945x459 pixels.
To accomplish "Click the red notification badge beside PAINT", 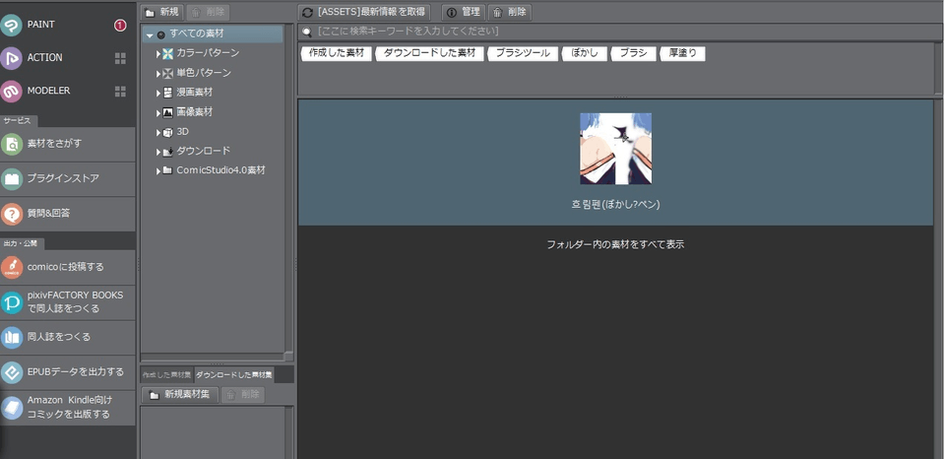I will pyautogui.click(x=120, y=25).
